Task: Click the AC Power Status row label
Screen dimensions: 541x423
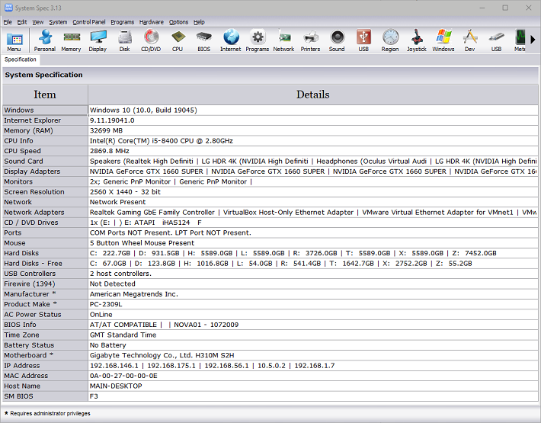Action: [45, 314]
